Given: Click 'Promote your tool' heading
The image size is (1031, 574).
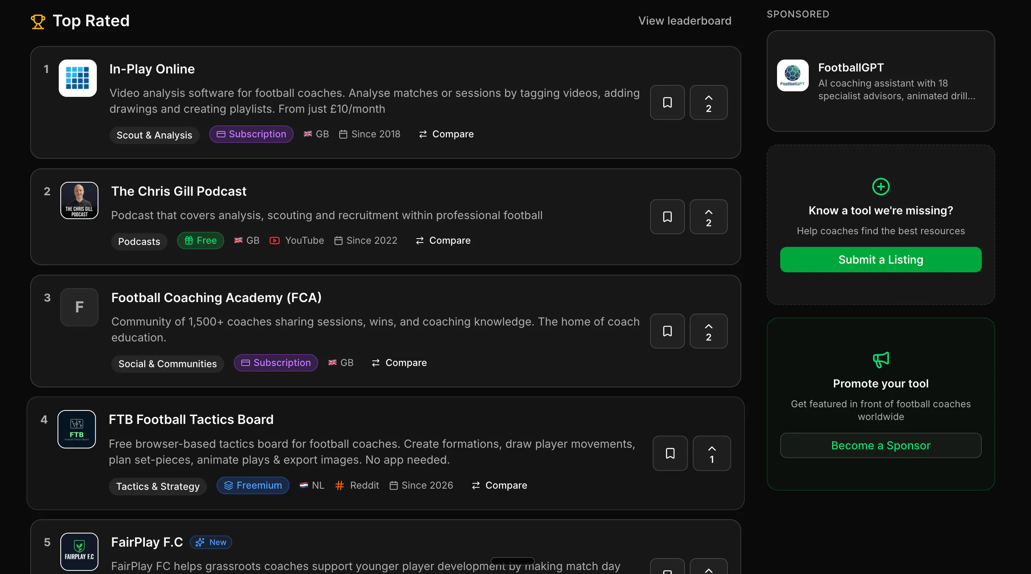Looking at the screenshot, I should (881, 383).
